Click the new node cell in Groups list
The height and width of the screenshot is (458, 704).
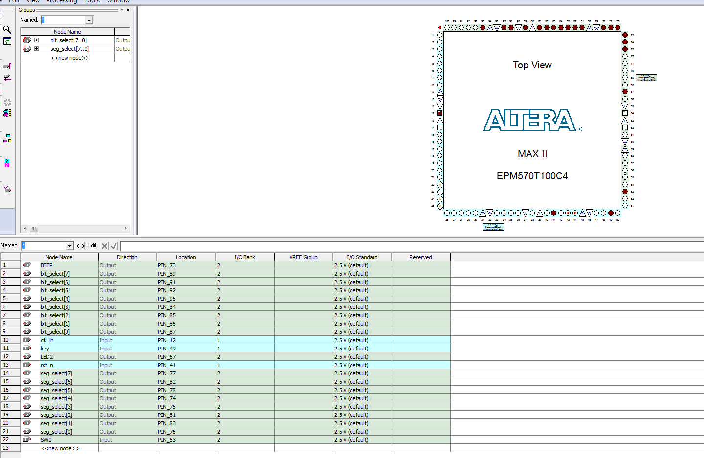pos(70,58)
